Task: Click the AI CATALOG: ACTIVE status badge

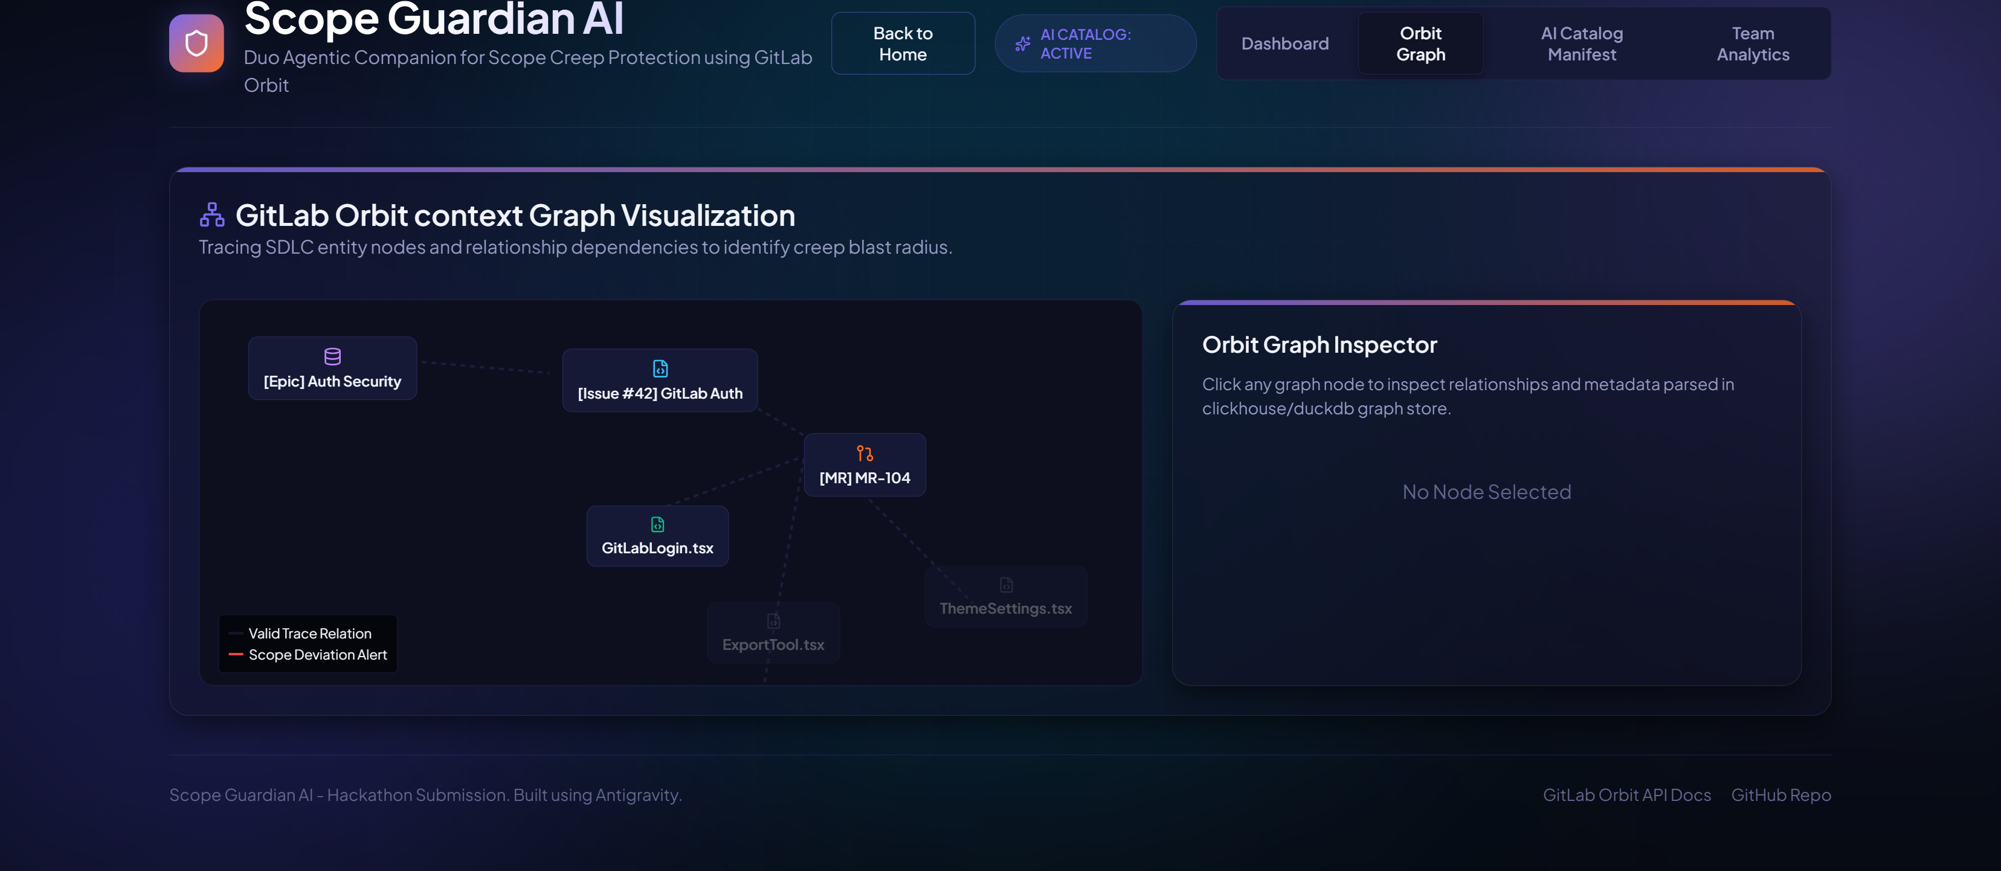Action: (1095, 43)
